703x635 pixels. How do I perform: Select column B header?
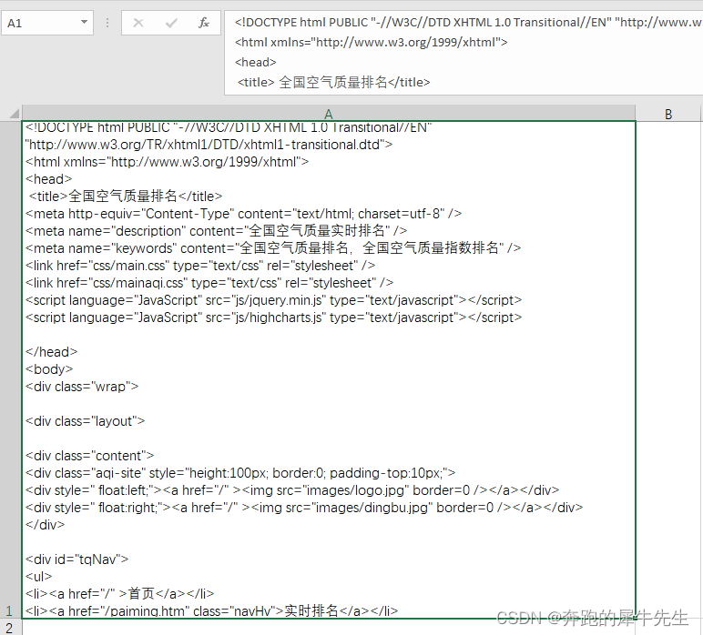(668, 114)
